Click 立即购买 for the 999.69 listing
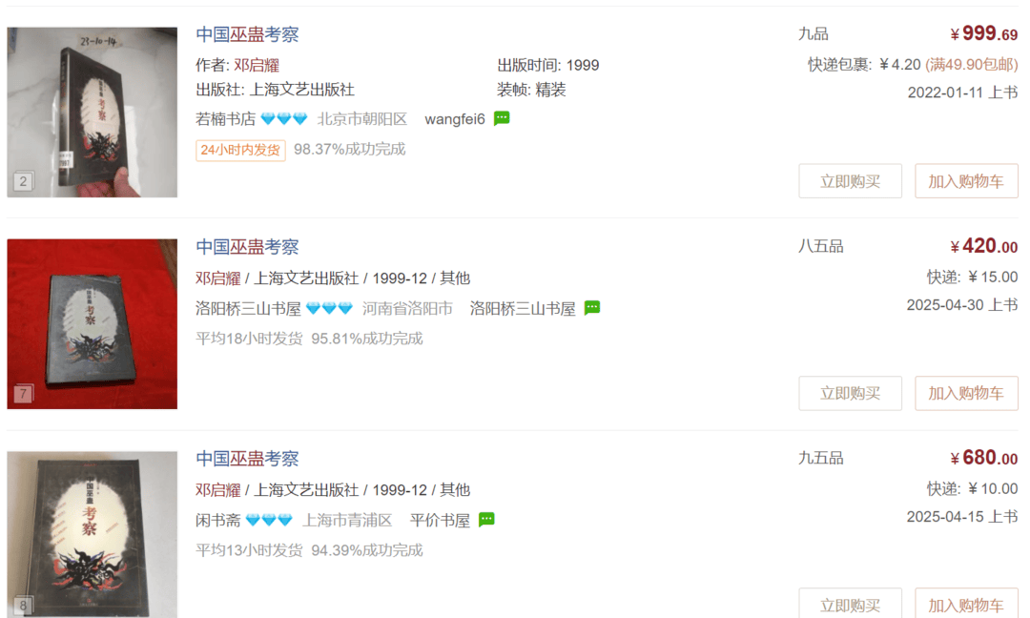This screenshot has width=1030, height=618. (x=850, y=181)
